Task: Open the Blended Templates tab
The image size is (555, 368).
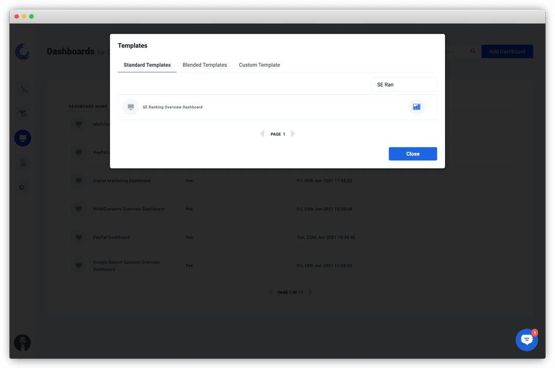Action: pyautogui.click(x=205, y=65)
